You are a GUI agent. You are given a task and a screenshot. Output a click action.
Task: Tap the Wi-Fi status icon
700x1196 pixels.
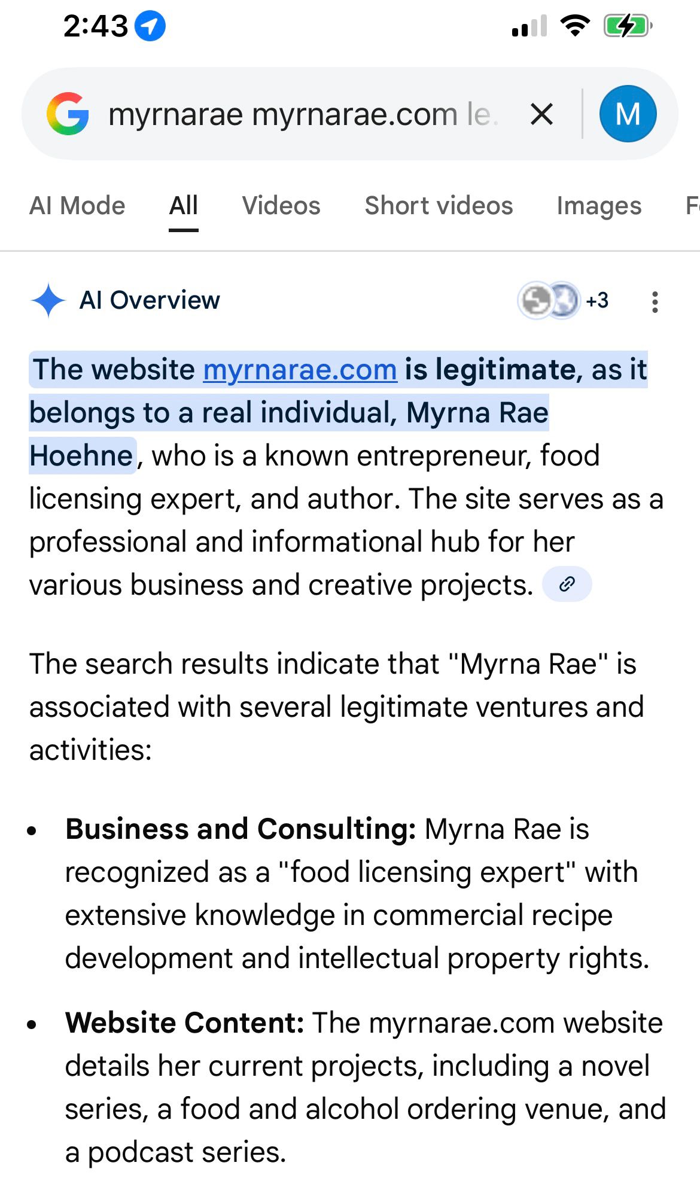tap(574, 26)
